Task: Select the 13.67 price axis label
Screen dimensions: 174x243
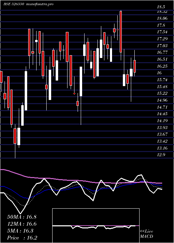Action: tap(163, 134)
